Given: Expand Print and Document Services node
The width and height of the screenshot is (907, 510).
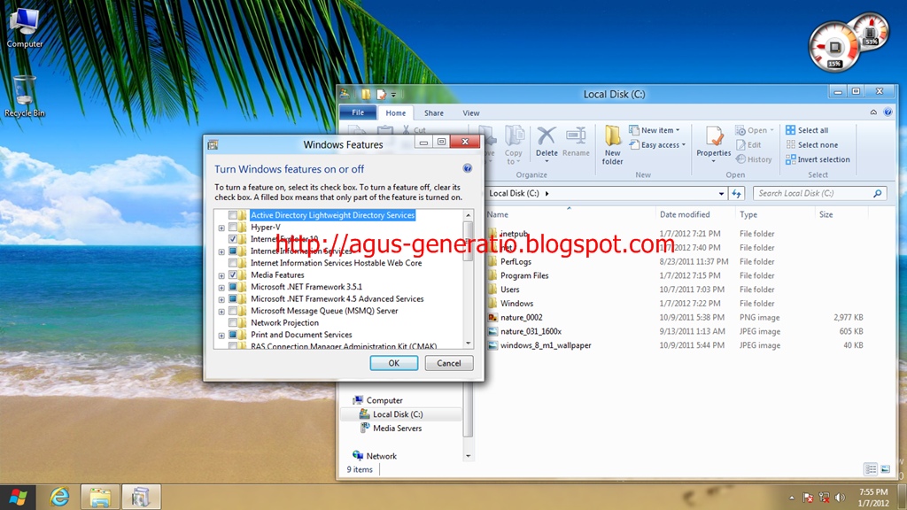Looking at the screenshot, I should click(221, 336).
